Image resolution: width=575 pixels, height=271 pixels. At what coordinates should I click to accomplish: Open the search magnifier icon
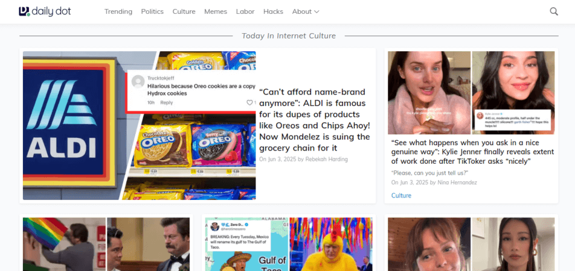(x=553, y=11)
